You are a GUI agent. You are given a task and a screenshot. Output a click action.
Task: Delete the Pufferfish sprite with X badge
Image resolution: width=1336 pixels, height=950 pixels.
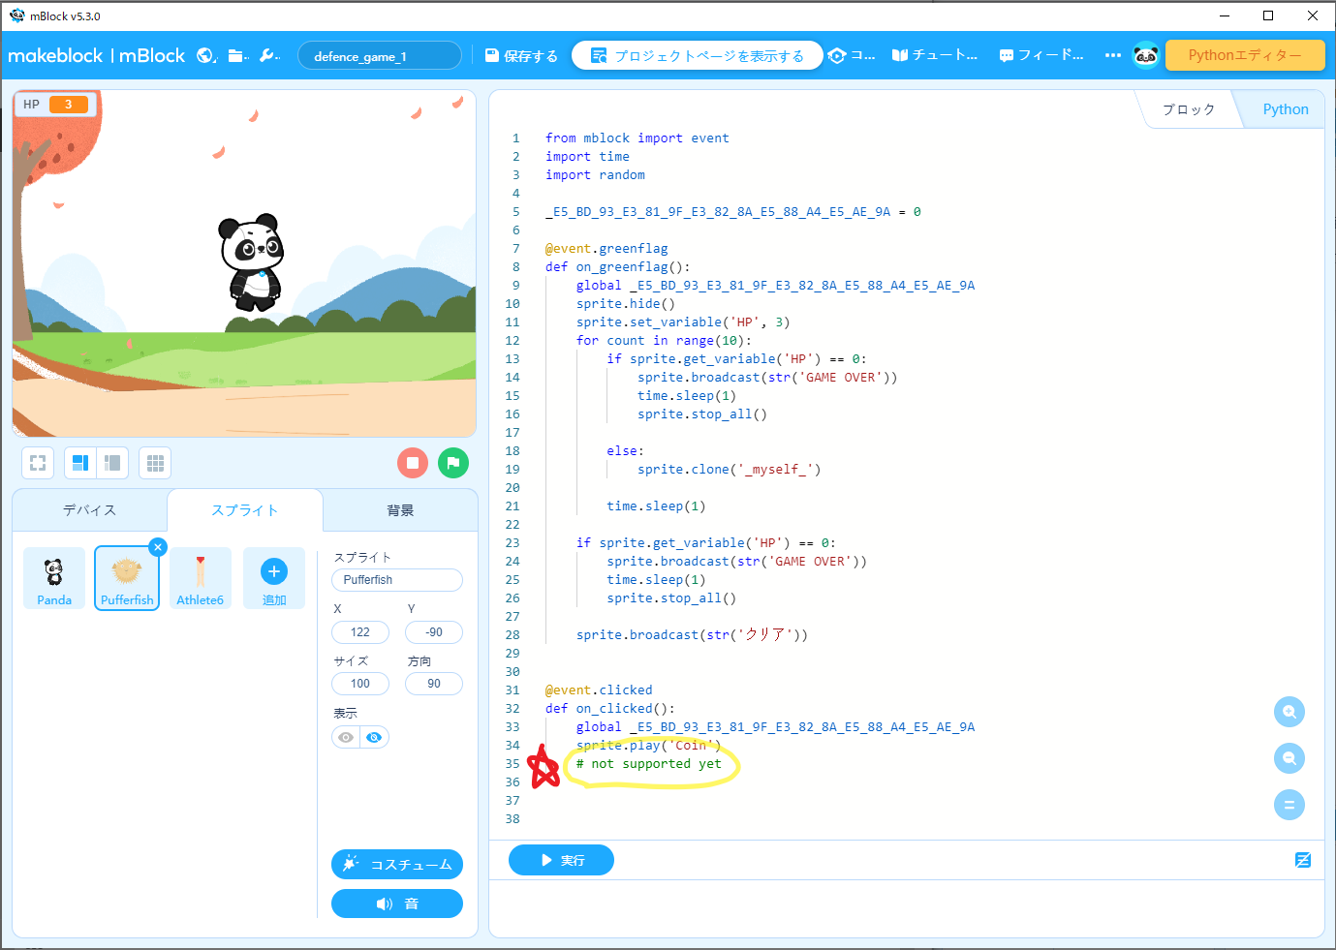pyautogui.click(x=158, y=547)
